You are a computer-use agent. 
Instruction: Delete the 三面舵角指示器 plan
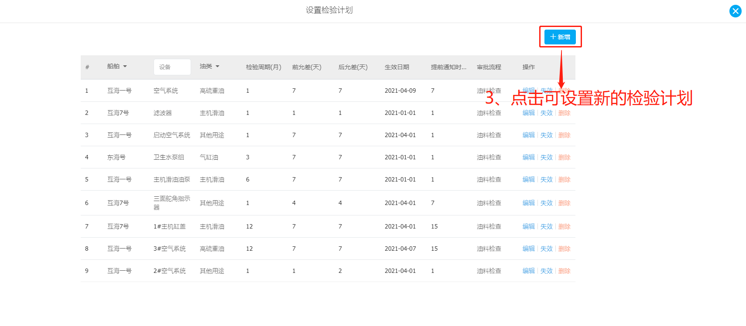pos(564,203)
